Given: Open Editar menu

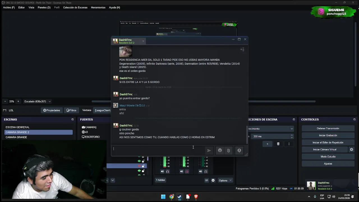Looking at the screenshot, I should pos(22,8).
